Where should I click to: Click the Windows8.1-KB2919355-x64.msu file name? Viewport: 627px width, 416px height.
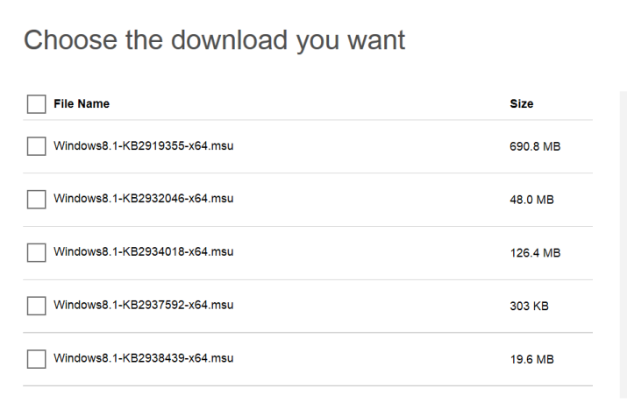pos(144,145)
